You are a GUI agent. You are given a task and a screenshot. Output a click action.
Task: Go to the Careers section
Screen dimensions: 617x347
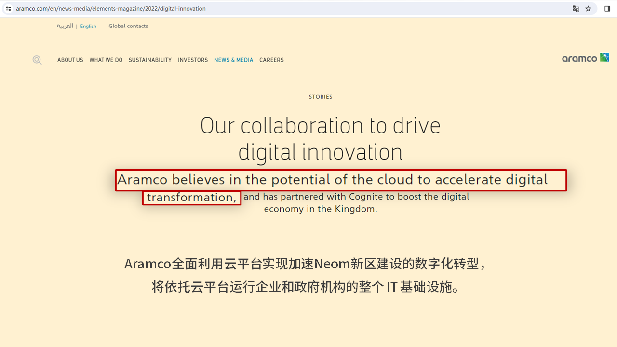(x=271, y=60)
